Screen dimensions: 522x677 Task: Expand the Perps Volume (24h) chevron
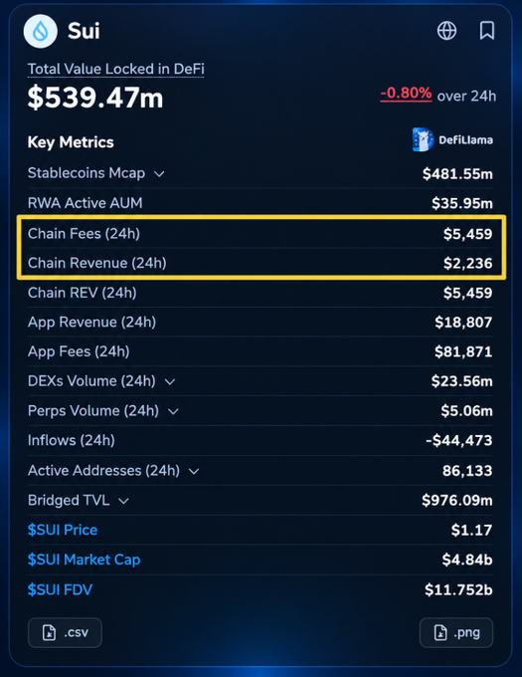pos(173,411)
